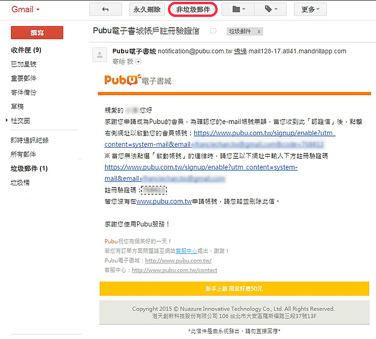376x339 pixels.
Task: Open 已加星號 folder
Action: 23,64
